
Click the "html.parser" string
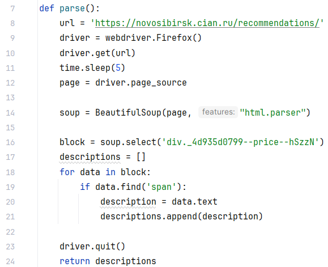point(272,113)
